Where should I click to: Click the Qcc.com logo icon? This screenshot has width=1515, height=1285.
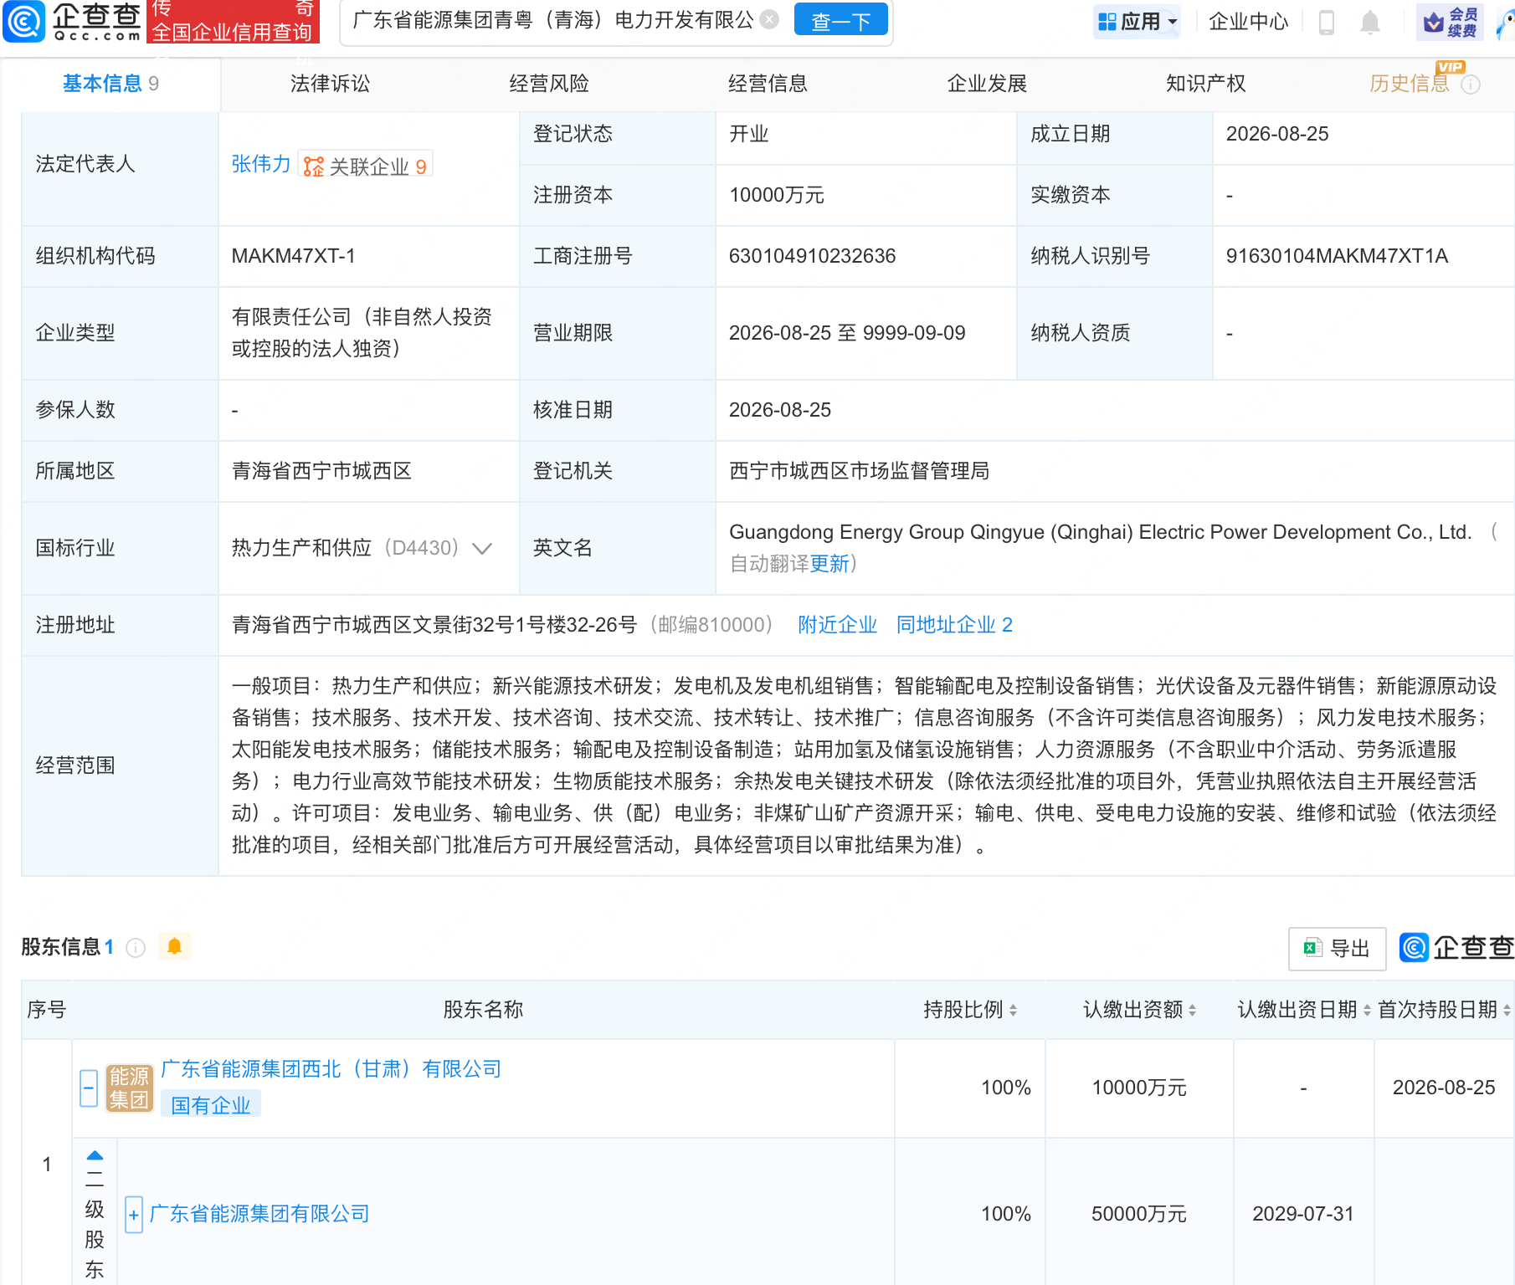pos(24,21)
